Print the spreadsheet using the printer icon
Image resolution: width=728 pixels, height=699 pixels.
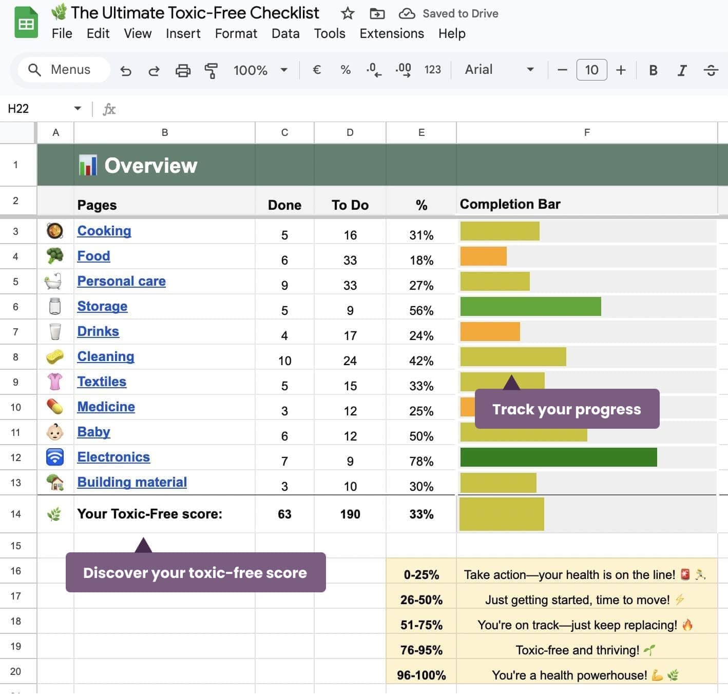183,70
